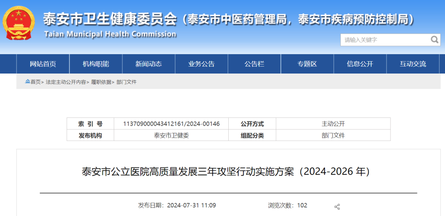
Task: Visit the 专题区 navigation item
Action: pos(307,64)
